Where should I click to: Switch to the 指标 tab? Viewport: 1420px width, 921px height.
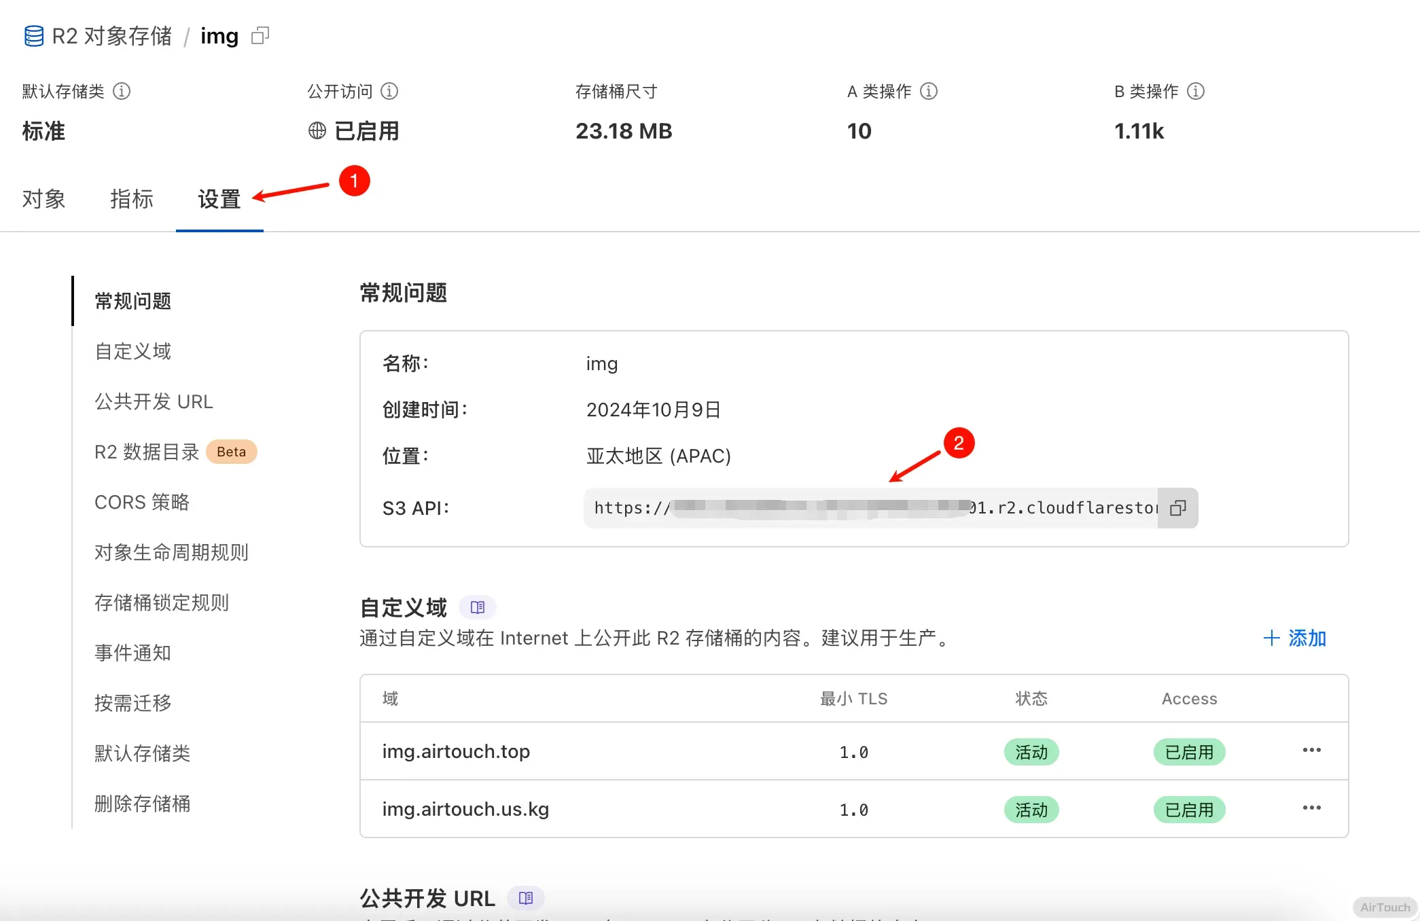point(132,199)
